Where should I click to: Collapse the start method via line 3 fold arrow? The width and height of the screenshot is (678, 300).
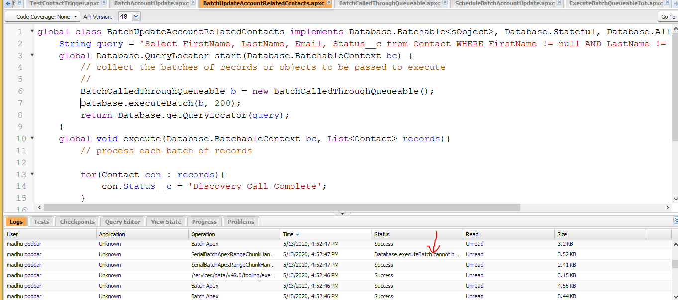click(x=31, y=55)
